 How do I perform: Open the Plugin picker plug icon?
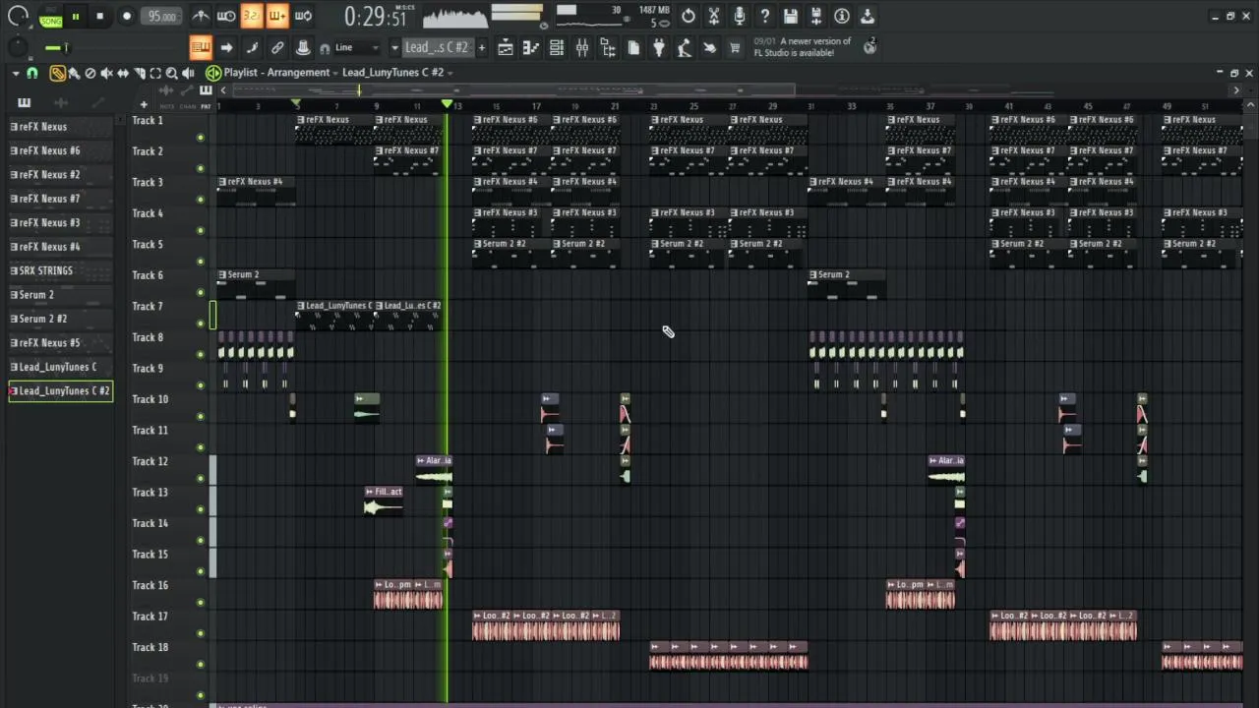pos(659,47)
